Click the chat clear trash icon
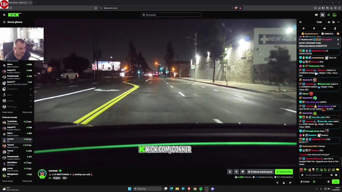This screenshot has width=342, height=192. coord(314,29)
